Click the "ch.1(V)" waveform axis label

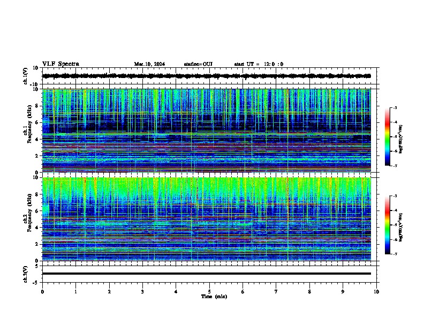25,76
